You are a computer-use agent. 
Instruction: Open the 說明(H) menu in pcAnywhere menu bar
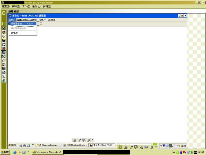(47, 6)
